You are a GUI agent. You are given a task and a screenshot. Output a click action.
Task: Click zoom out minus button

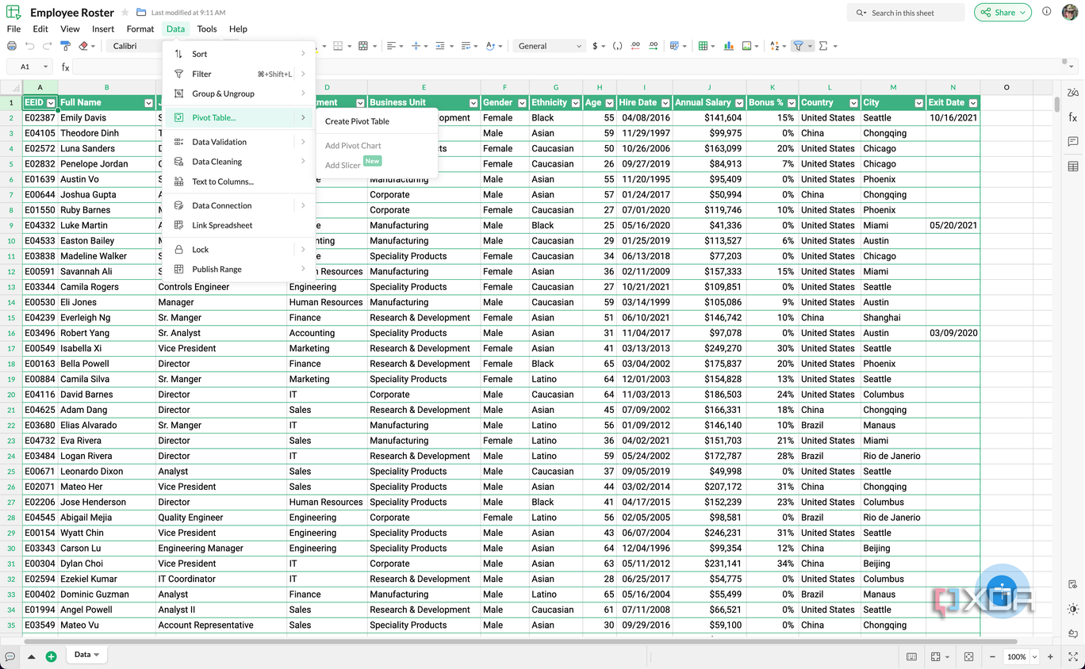point(992,656)
